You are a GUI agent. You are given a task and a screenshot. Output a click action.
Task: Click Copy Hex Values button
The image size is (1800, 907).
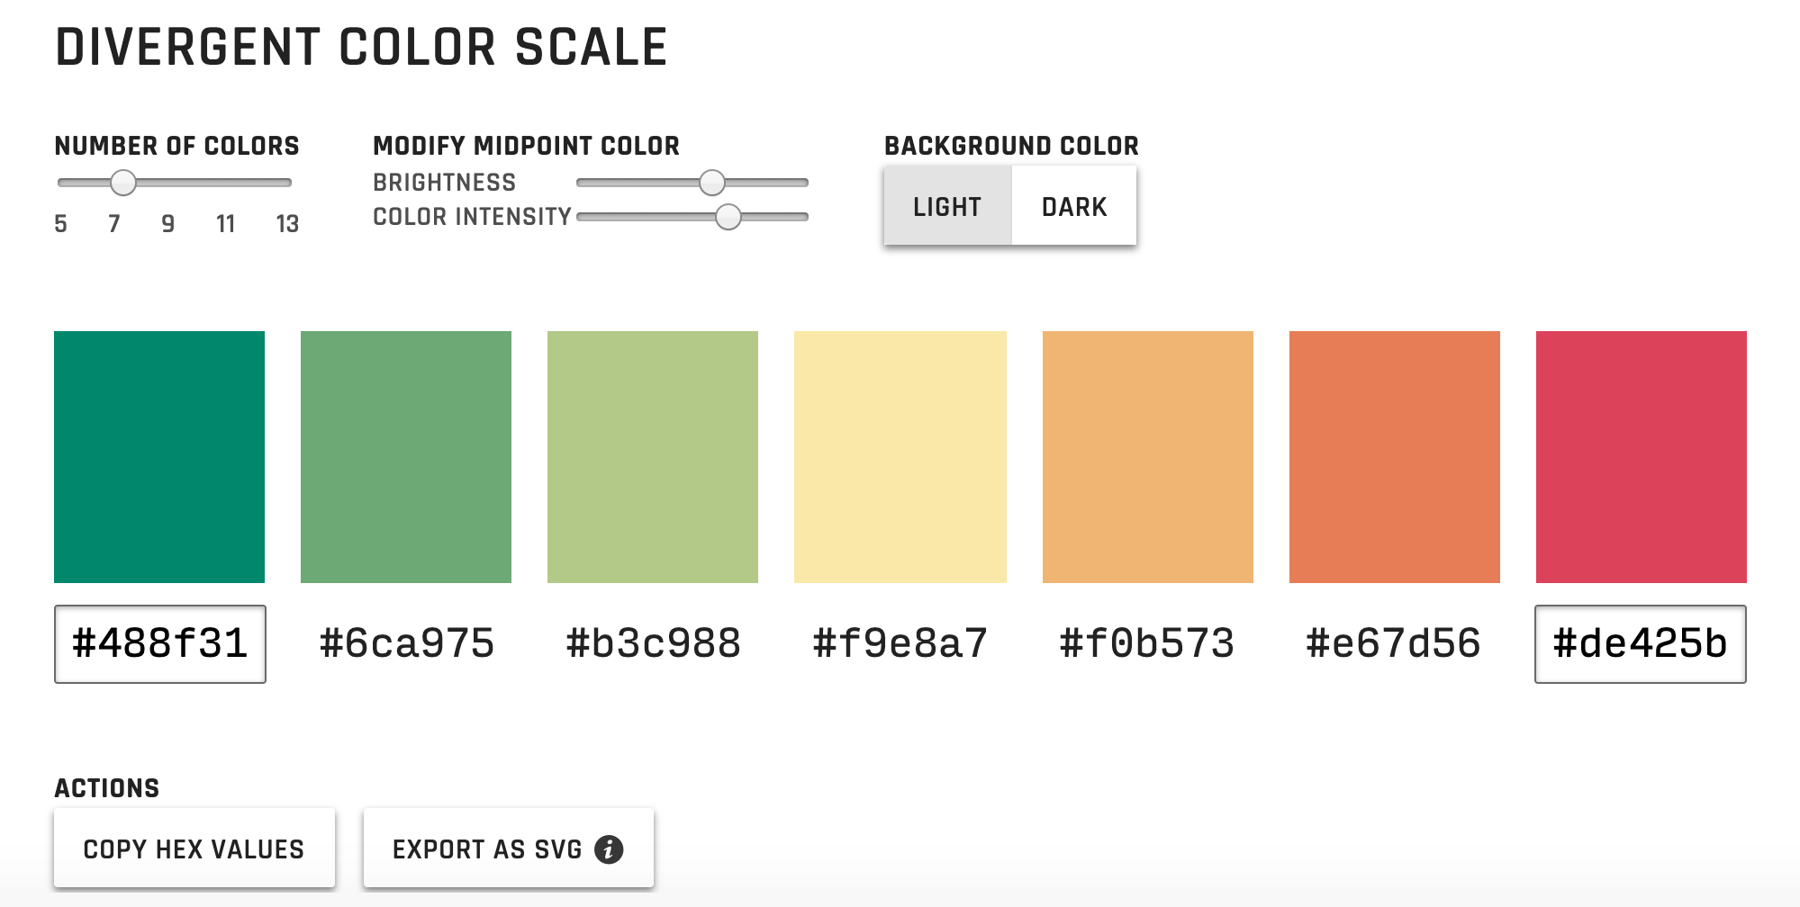point(194,849)
